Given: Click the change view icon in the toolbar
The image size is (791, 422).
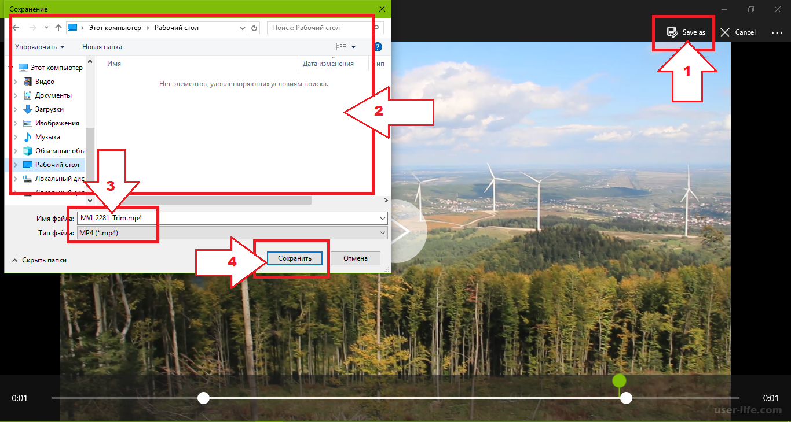Looking at the screenshot, I should (x=341, y=47).
